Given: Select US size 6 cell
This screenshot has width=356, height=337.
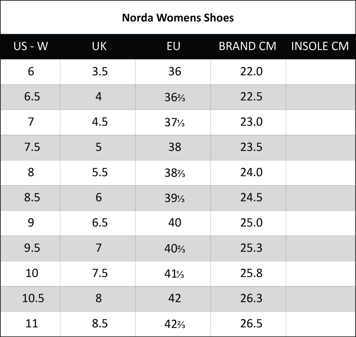Looking at the screenshot, I should tap(31, 72).
